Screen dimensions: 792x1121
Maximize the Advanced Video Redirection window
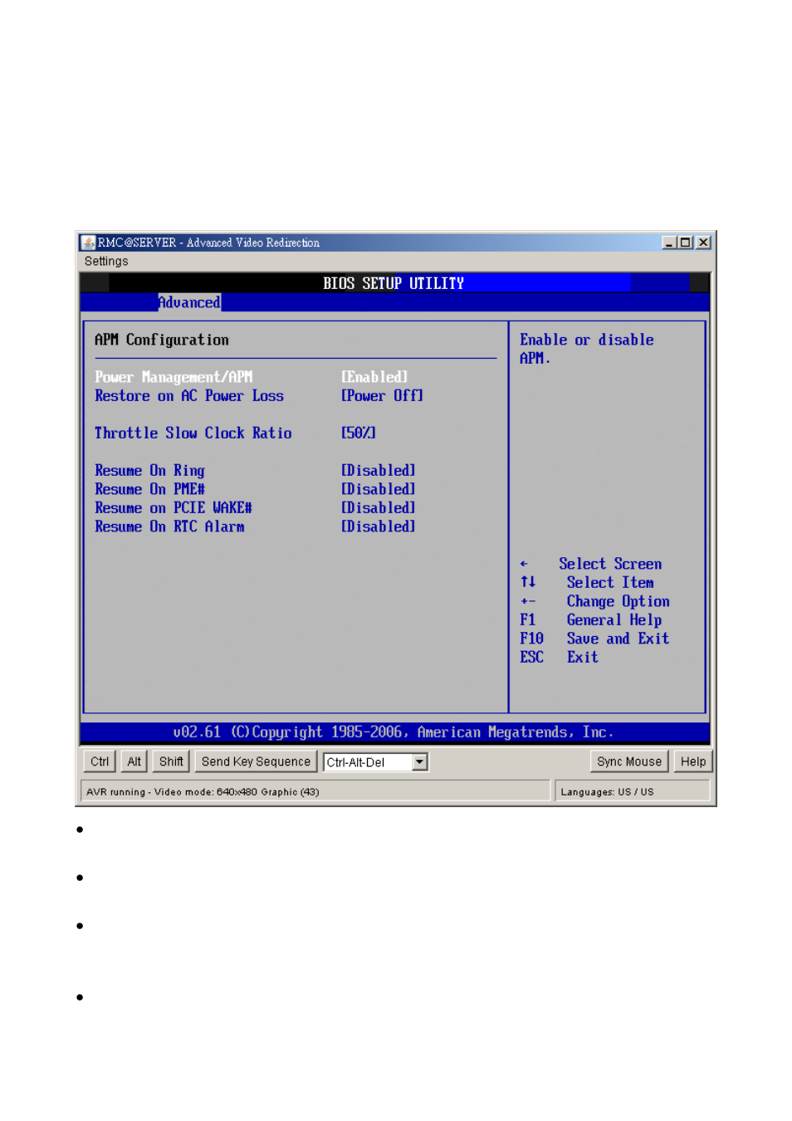coord(685,242)
